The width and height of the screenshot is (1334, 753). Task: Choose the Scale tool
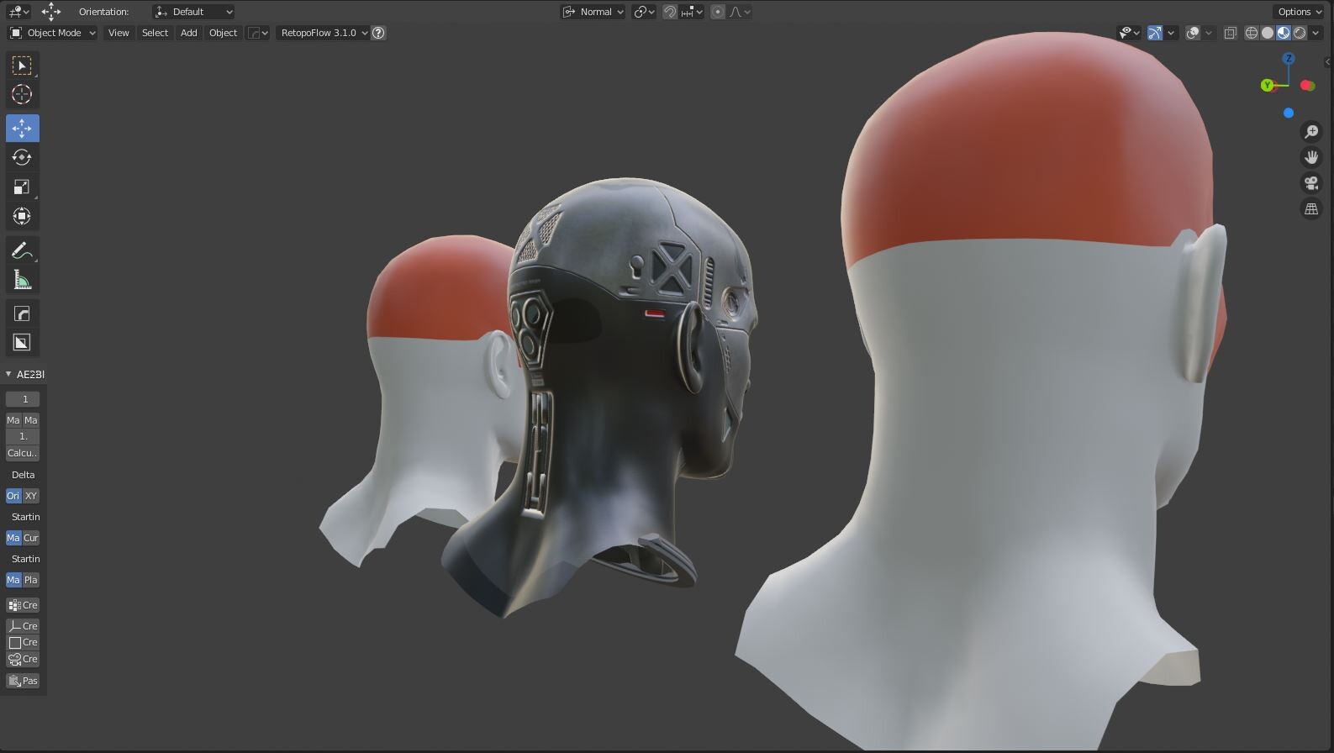(x=22, y=187)
